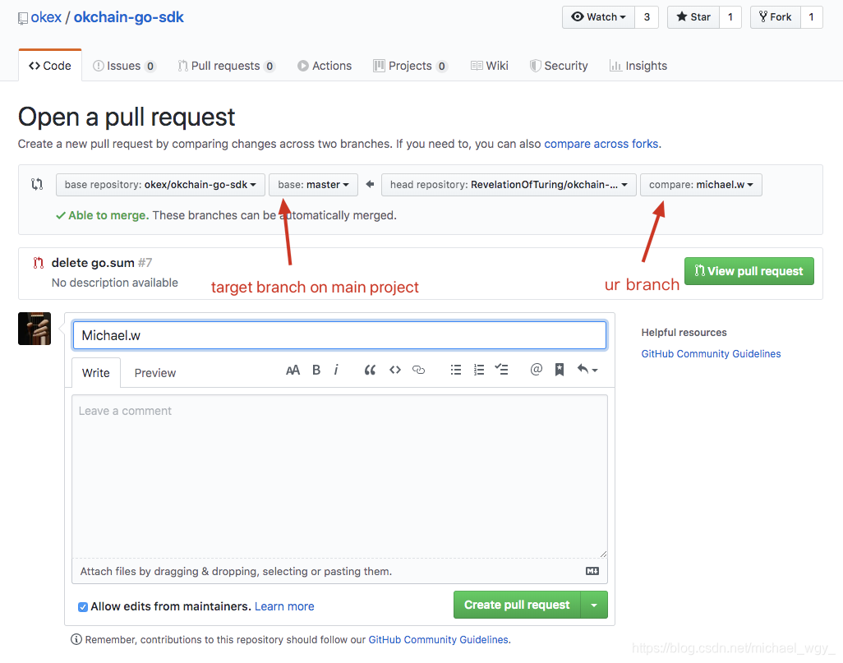Open the okex owner link
The height and width of the screenshot is (663, 843).
46,17
